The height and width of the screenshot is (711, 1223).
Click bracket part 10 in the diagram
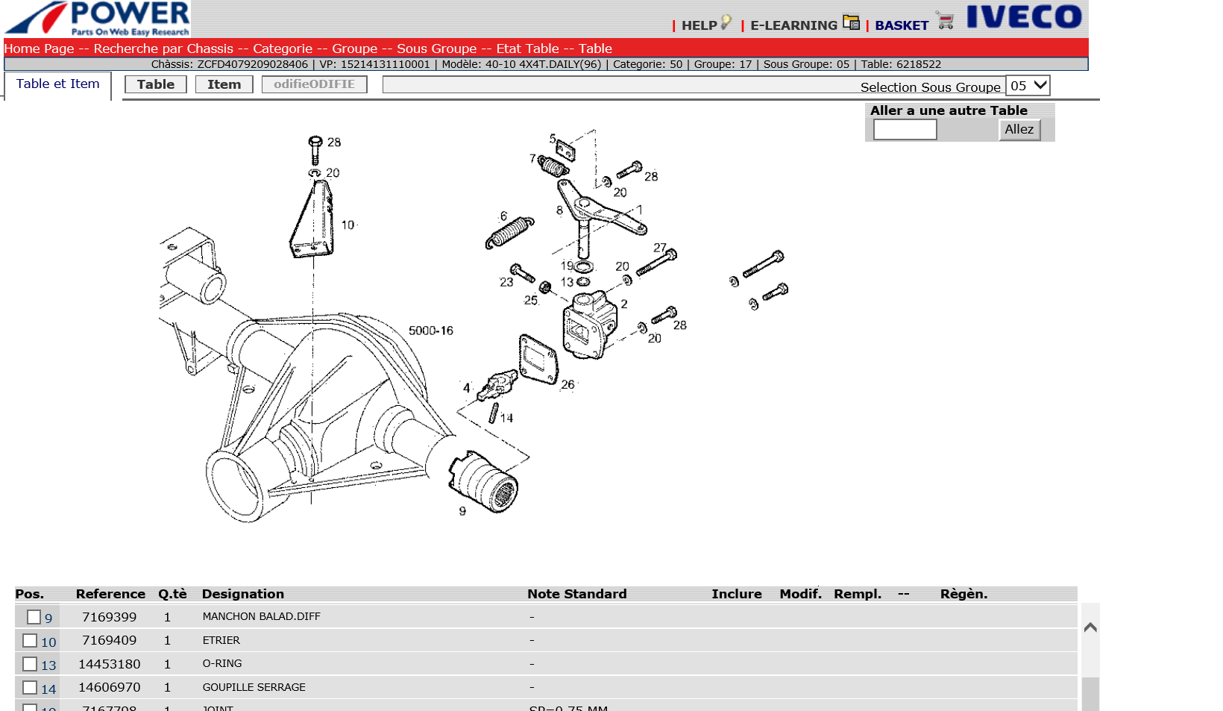coord(312,221)
